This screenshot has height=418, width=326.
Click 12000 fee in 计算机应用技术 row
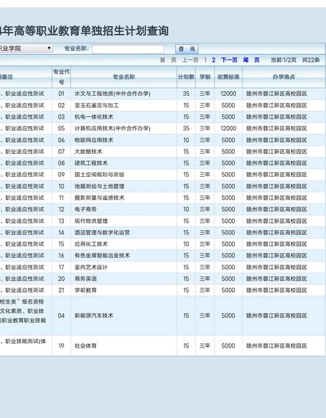[228, 128]
